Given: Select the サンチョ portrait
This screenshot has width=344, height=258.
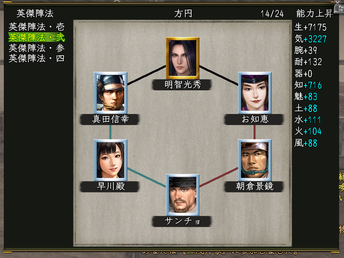Looking at the screenshot, I should 182,195.
